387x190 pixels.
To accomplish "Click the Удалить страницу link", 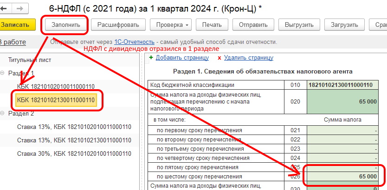I will click(249, 58).
